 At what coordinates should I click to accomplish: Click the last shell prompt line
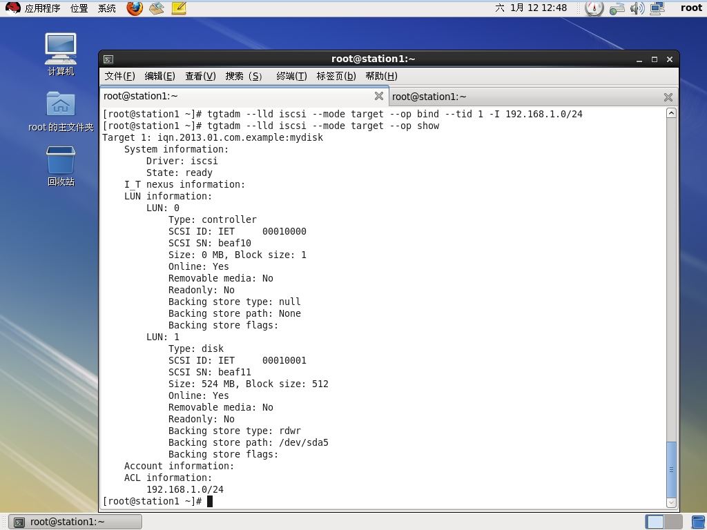click(x=157, y=501)
